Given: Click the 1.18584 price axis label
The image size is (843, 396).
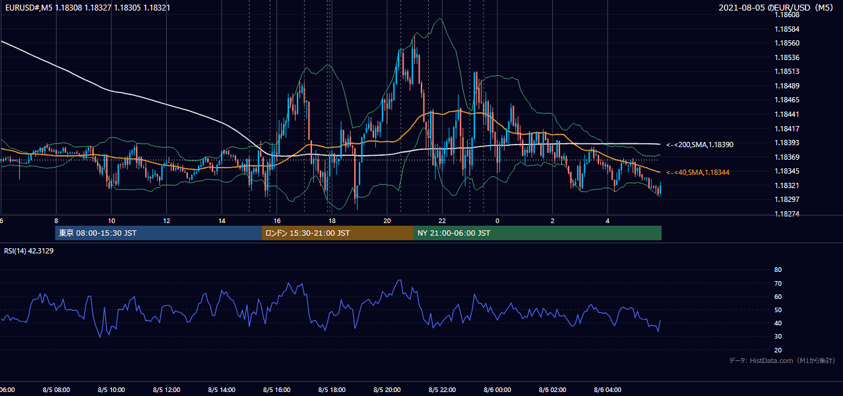Looking at the screenshot, I should coord(788,29).
